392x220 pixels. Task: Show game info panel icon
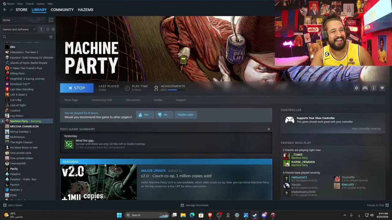[x=374, y=88]
